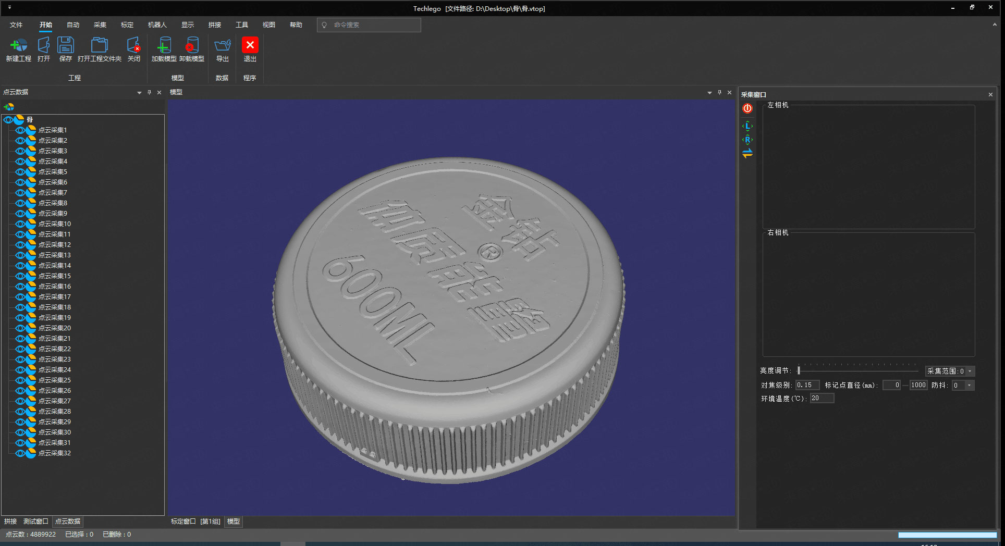Open the 打开工程文件夹 project folder
Screen dimensions: 1005x546
click(x=99, y=46)
